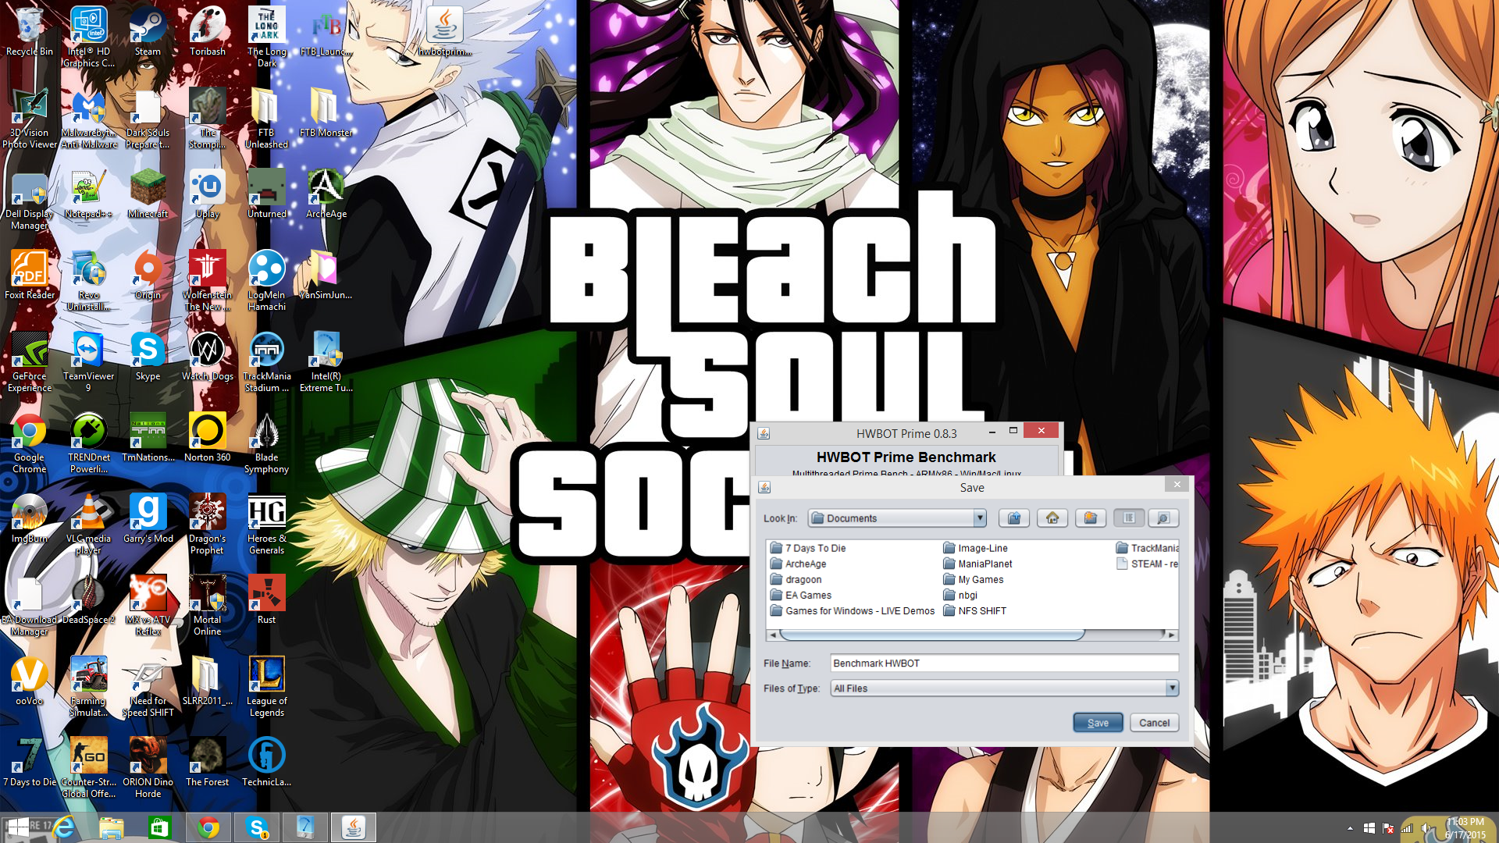
Task: Launch ooVoo desktop icon
Action: click(x=30, y=681)
